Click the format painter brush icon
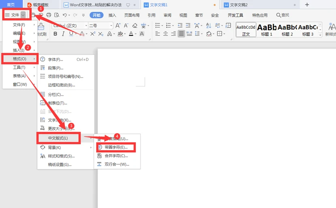Viewport: 336px width, 208px height. tap(41, 27)
